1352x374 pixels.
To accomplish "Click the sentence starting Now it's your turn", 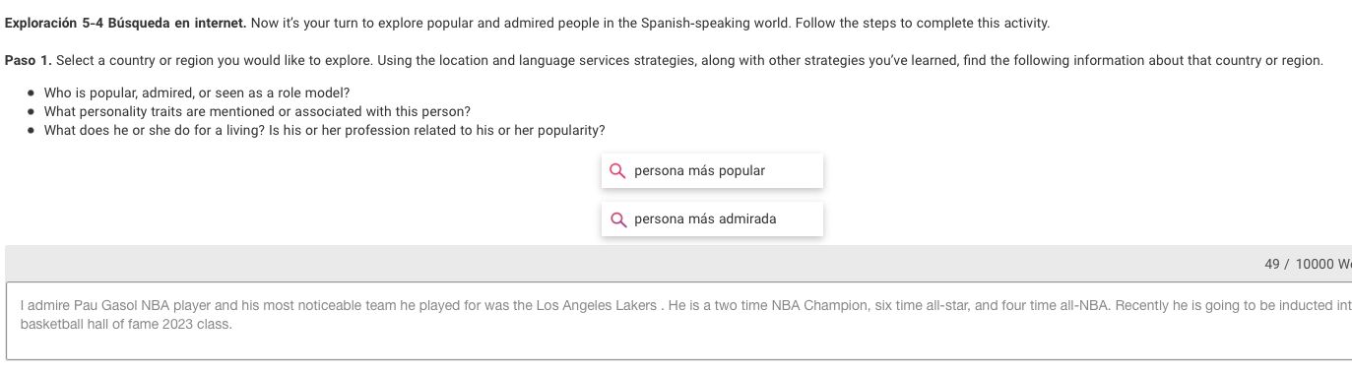I will tap(651, 23).
